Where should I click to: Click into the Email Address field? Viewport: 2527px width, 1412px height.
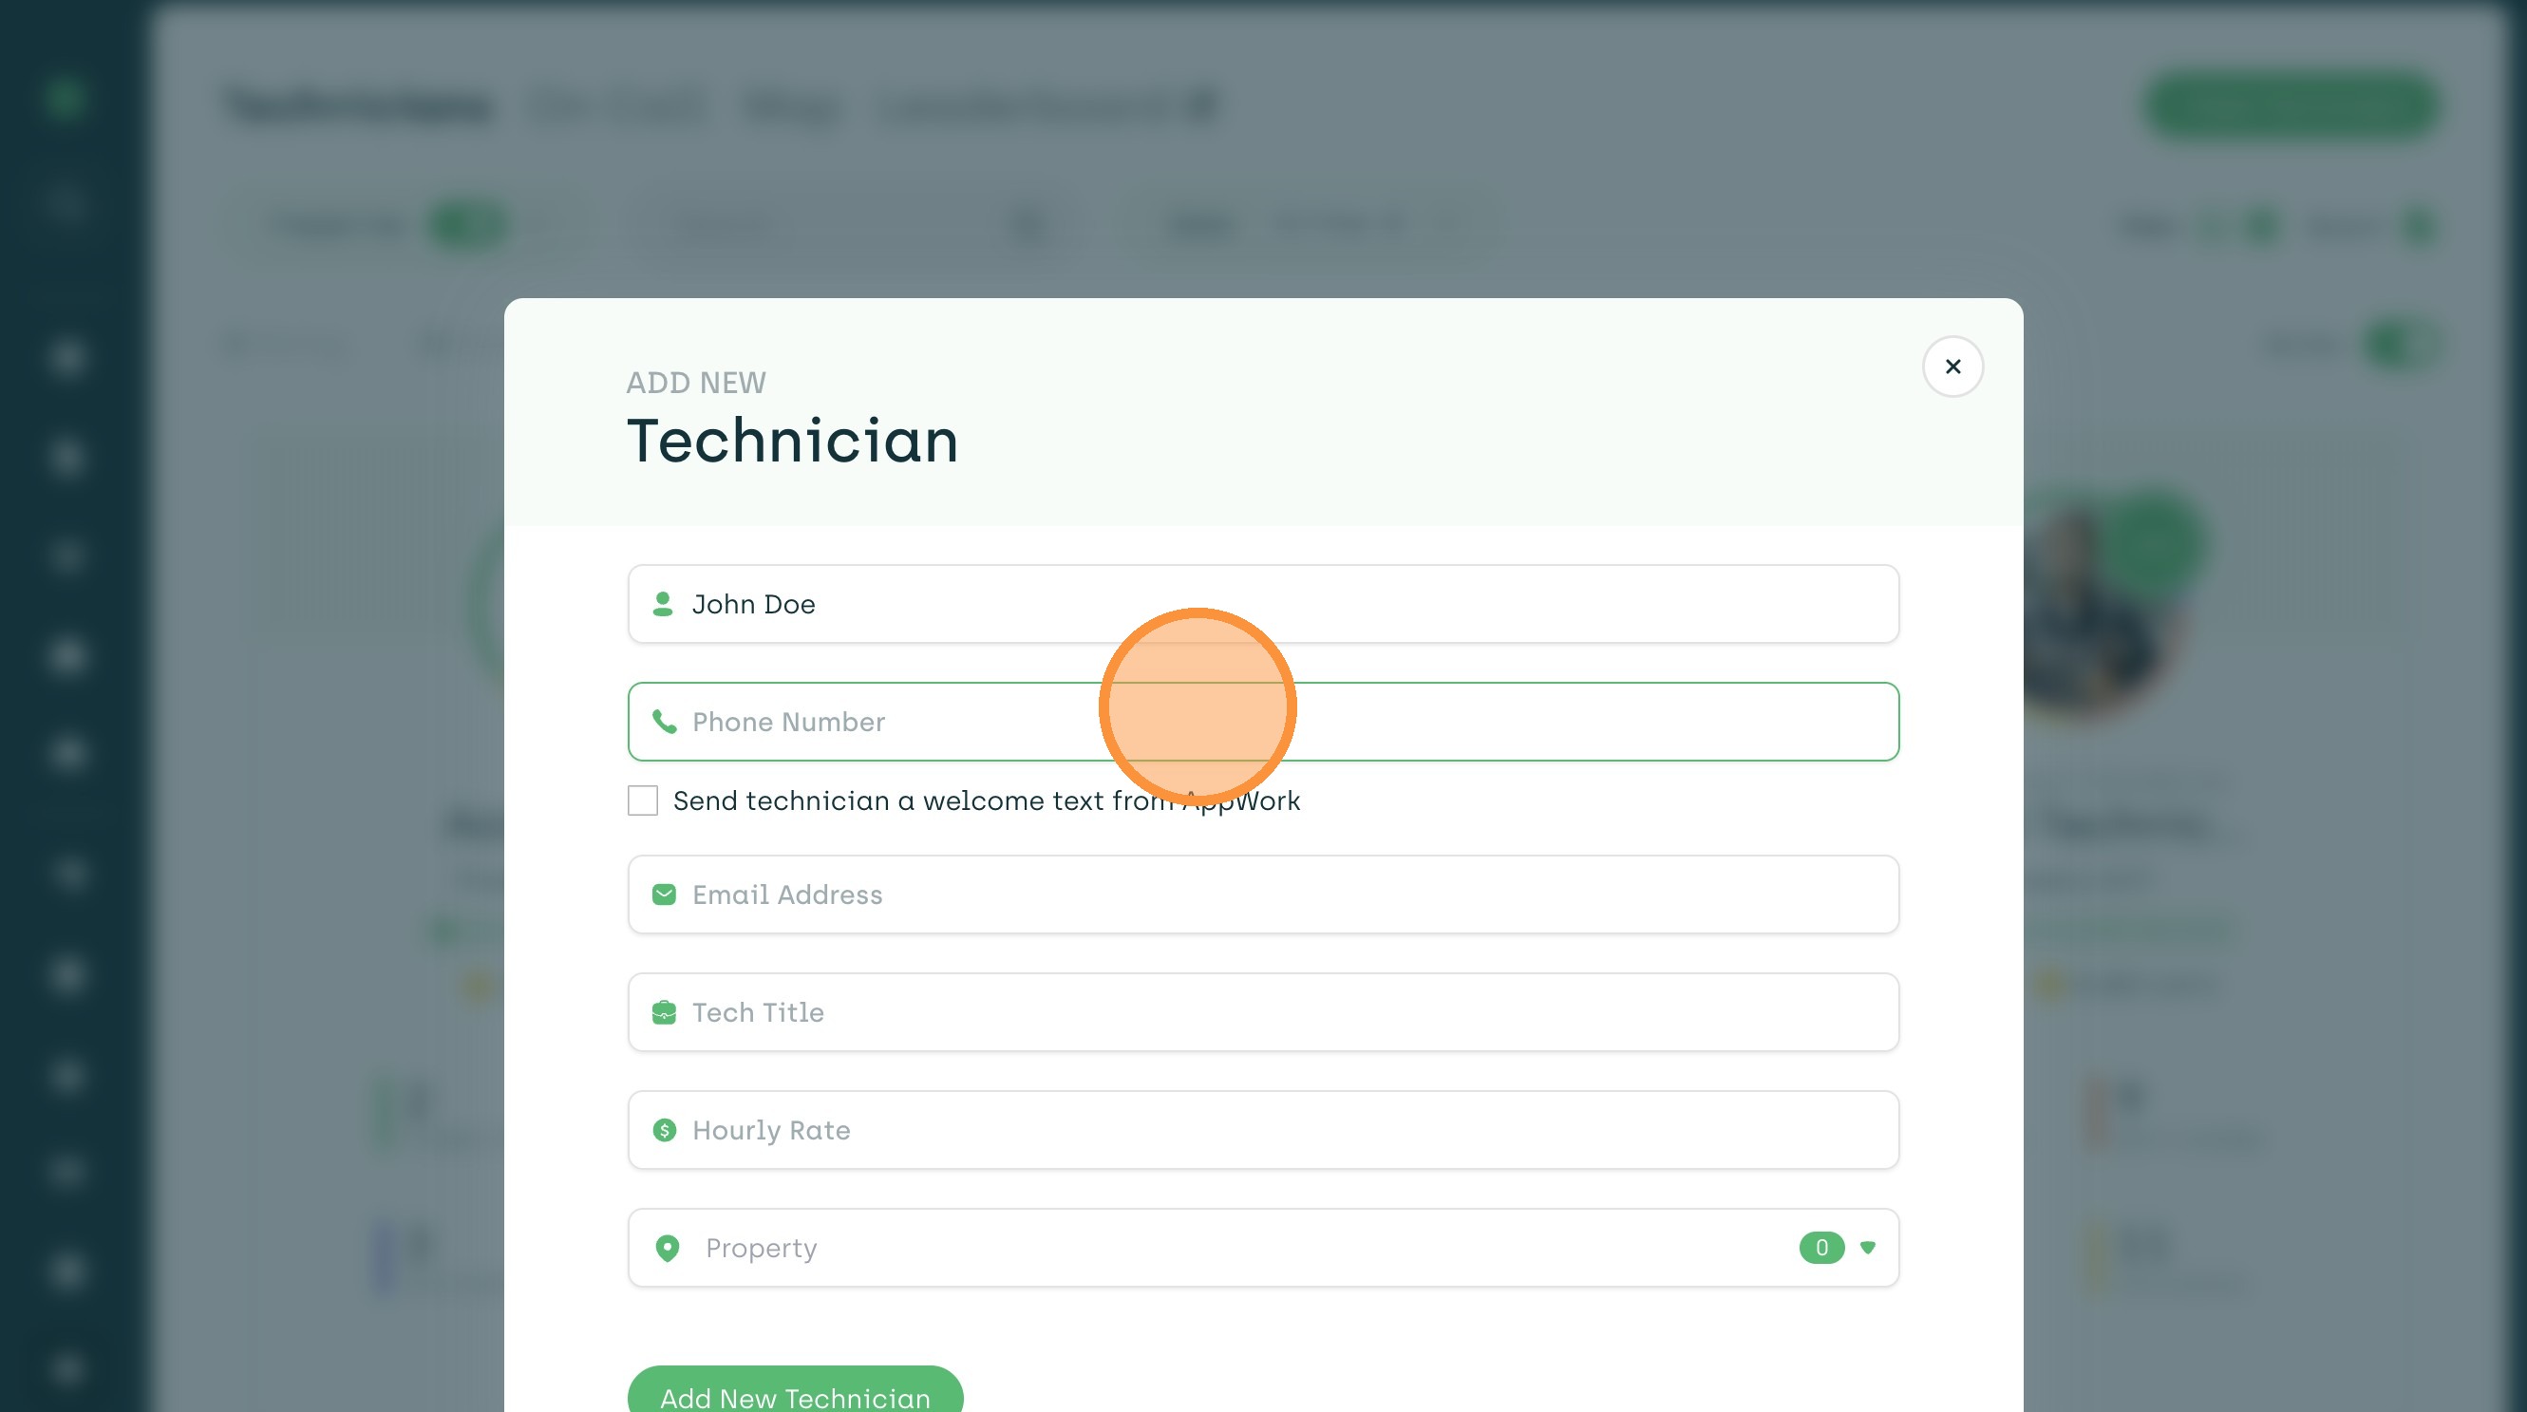[x=1262, y=894]
